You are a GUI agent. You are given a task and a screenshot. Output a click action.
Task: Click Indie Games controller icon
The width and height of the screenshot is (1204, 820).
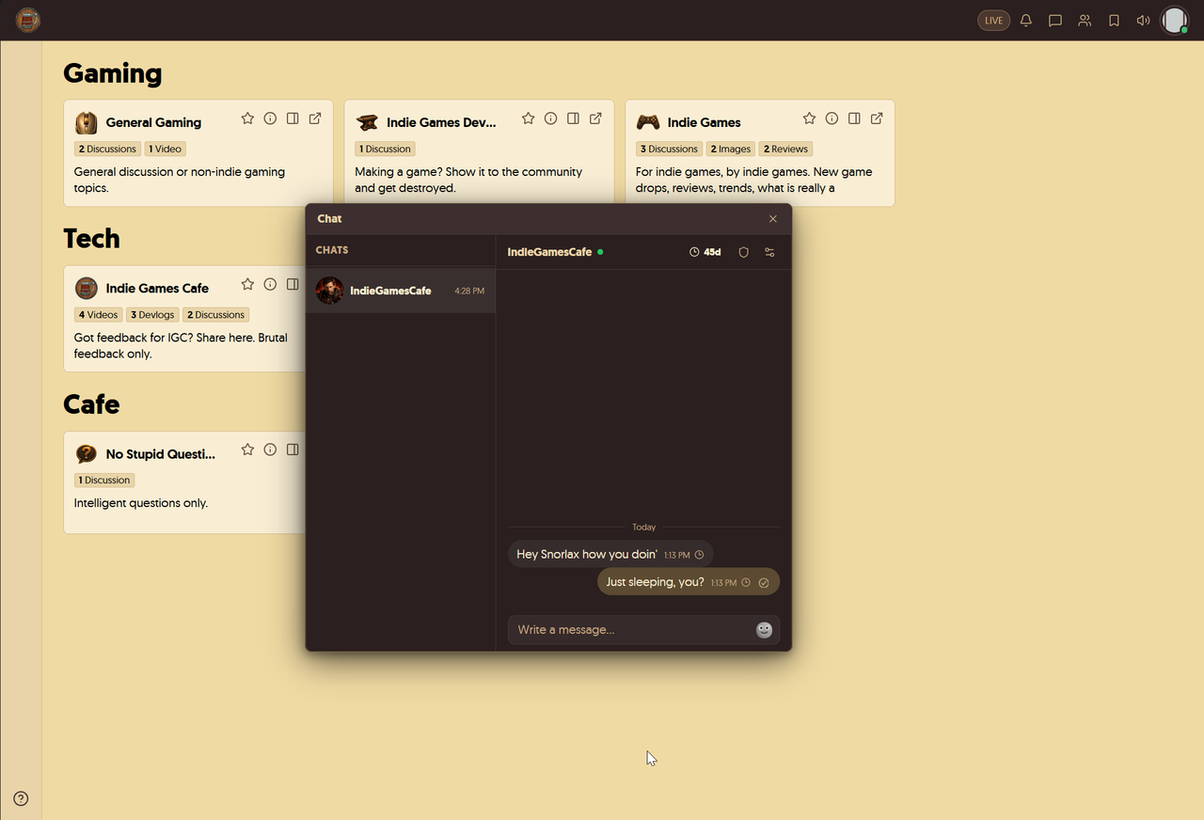point(648,122)
